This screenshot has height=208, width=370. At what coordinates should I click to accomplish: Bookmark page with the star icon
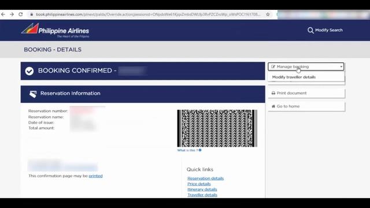pos(268,14)
